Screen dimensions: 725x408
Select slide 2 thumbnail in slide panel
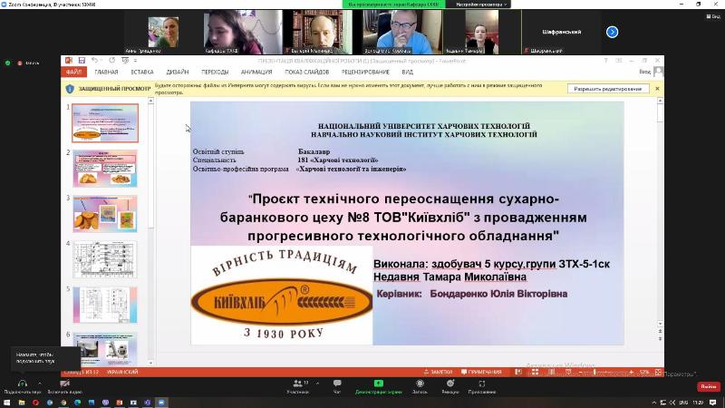(x=105, y=169)
